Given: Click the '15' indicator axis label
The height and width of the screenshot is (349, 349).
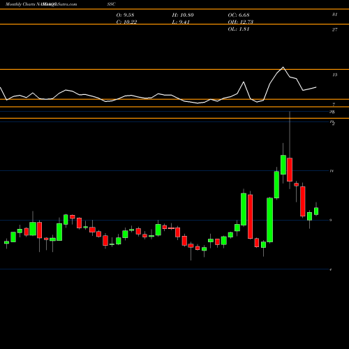Looking at the screenshot, I should coord(334,75).
